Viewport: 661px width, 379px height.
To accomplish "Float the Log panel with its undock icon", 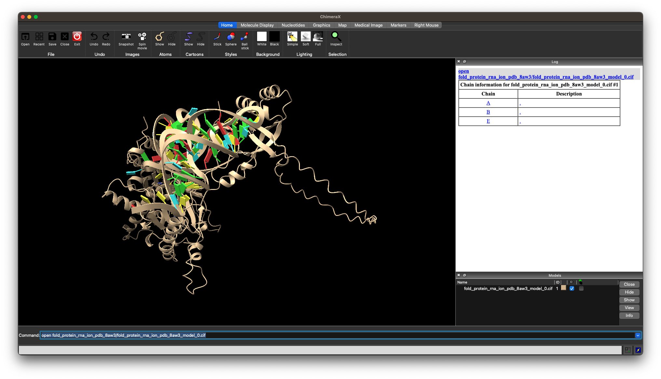I will click(465, 61).
